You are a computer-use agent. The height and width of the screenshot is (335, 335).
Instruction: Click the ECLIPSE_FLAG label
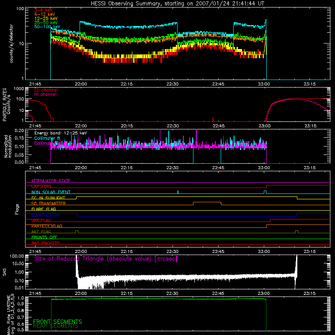pyautogui.click(x=46, y=215)
